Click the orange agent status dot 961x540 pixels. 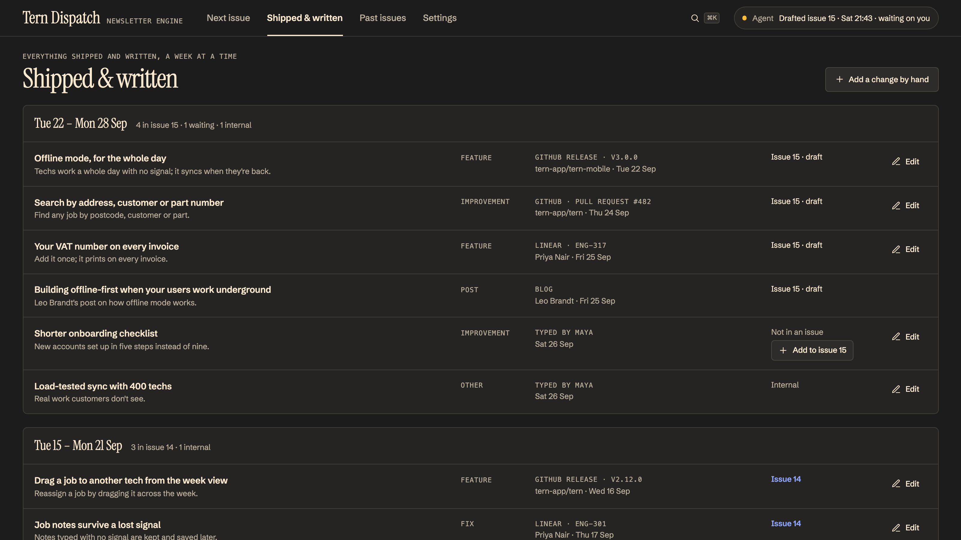tap(744, 18)
